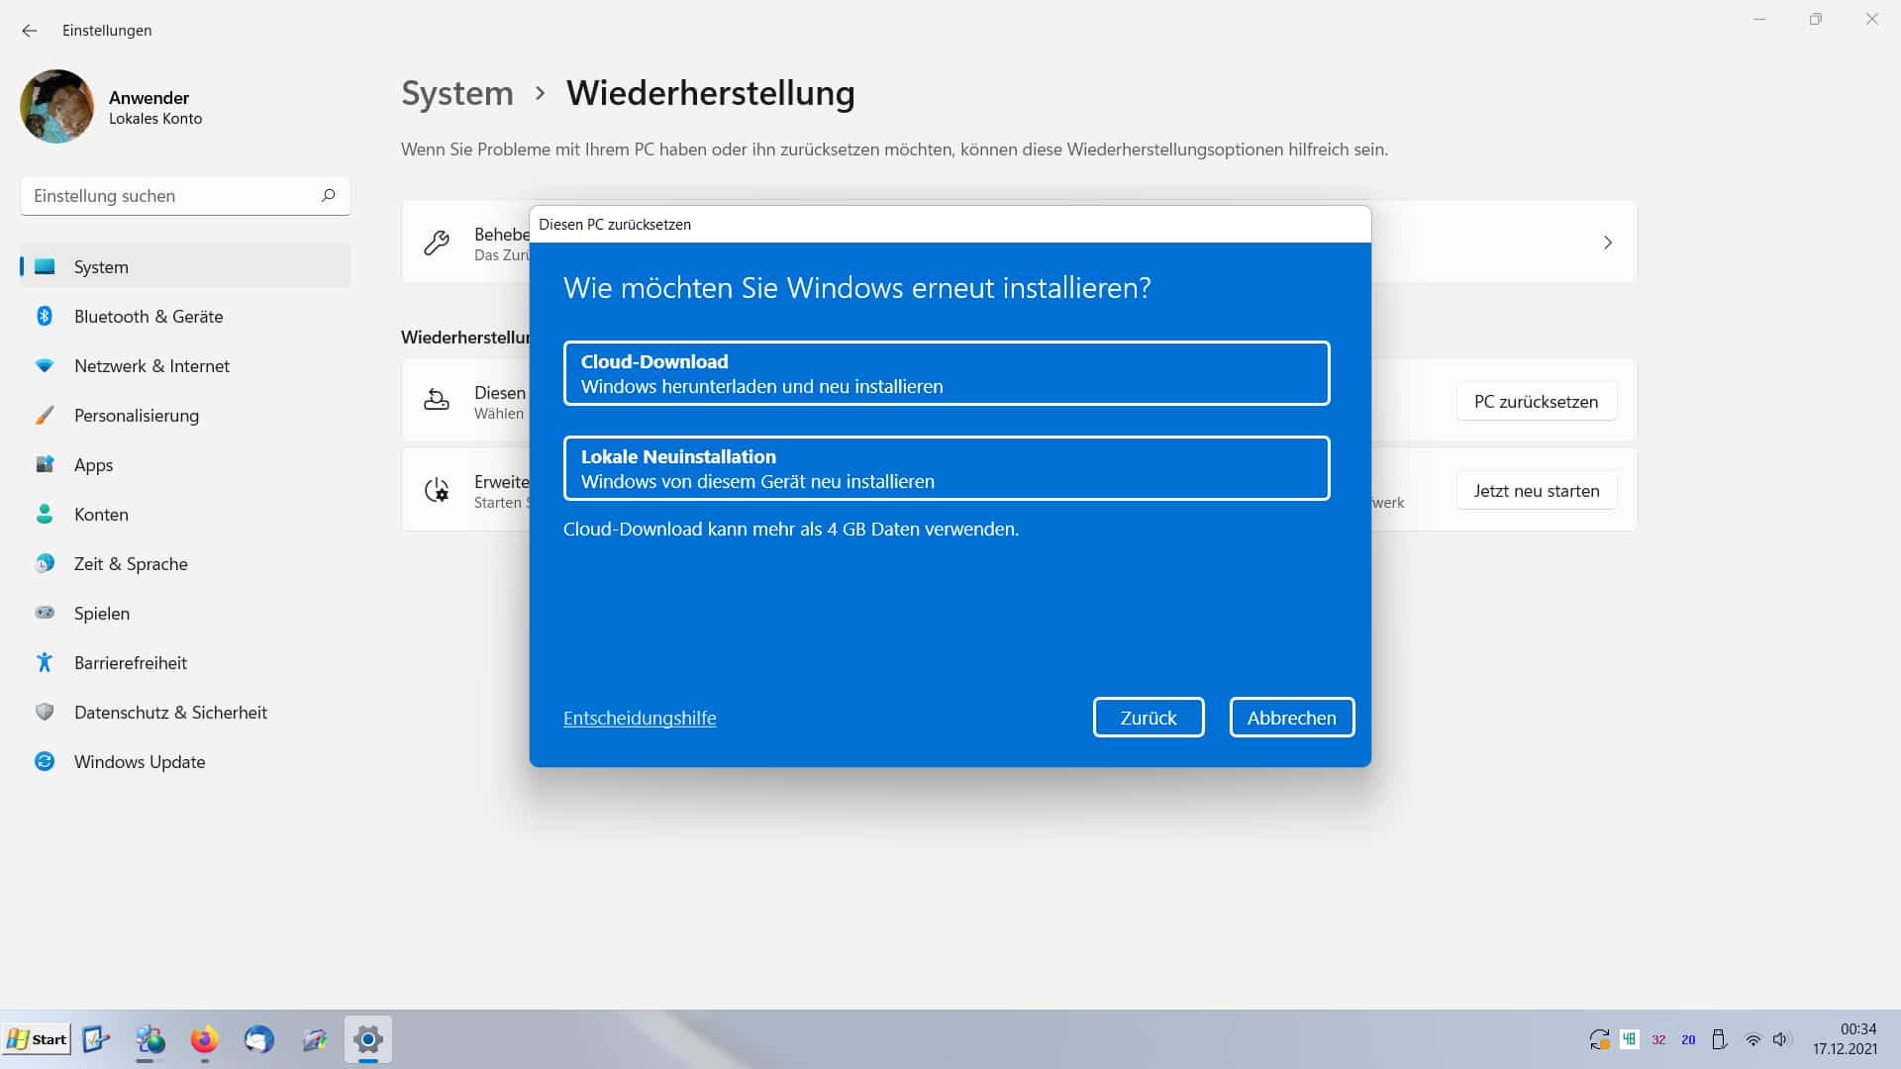Open the volume speaker tray icon
1901x1069 pixels.
tap(1781, 1039)
